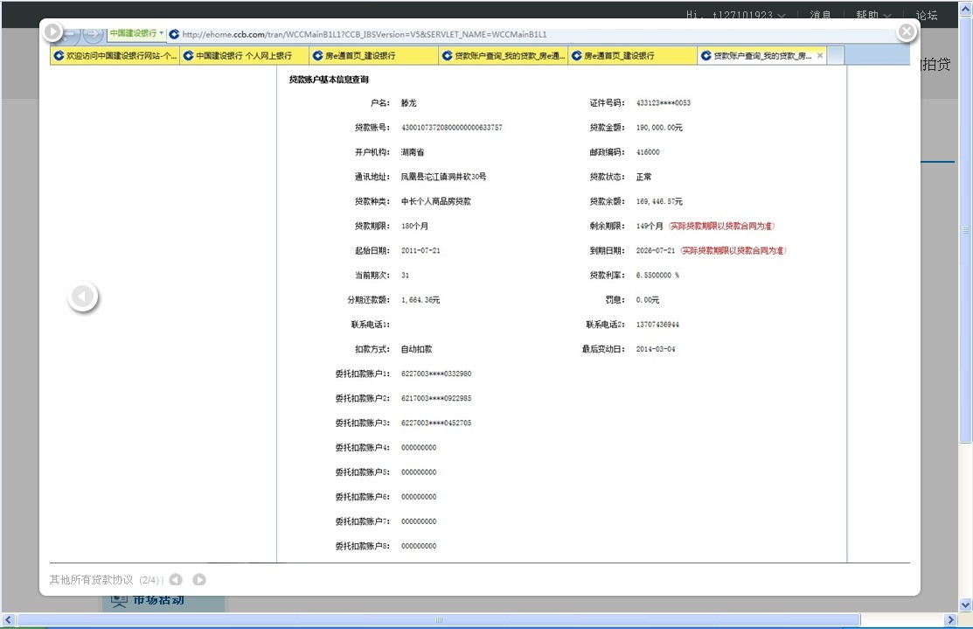Open the 中国建设银行 green dropdown

[x=136, y=33]
